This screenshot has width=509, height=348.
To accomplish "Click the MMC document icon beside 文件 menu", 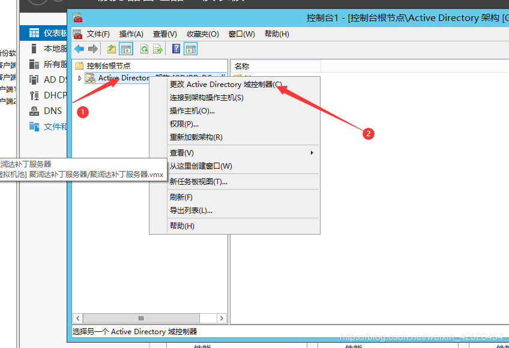I will 77,34.
